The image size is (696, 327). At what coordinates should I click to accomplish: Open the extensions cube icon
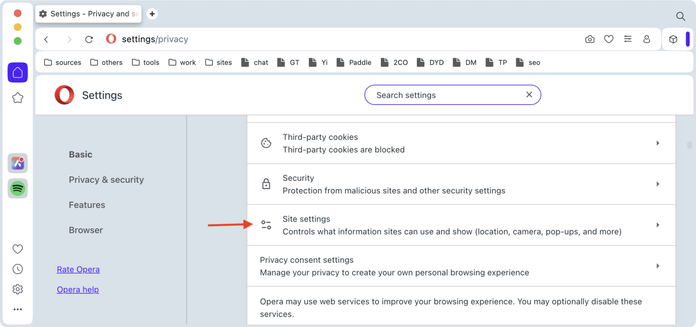(673, 39)
